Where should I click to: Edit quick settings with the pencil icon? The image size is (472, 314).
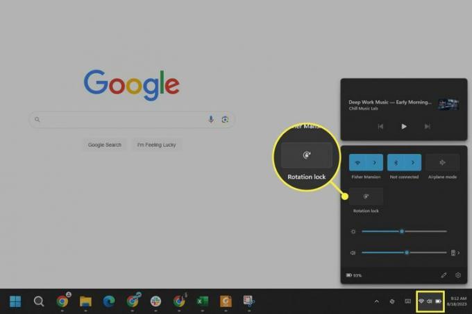coord(444,275)
